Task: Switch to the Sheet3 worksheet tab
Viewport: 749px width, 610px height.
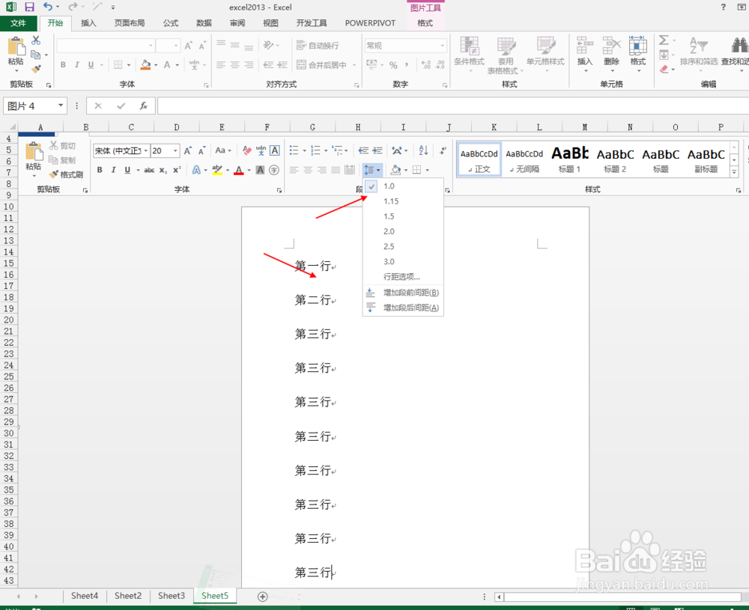Action: (171, 596)
